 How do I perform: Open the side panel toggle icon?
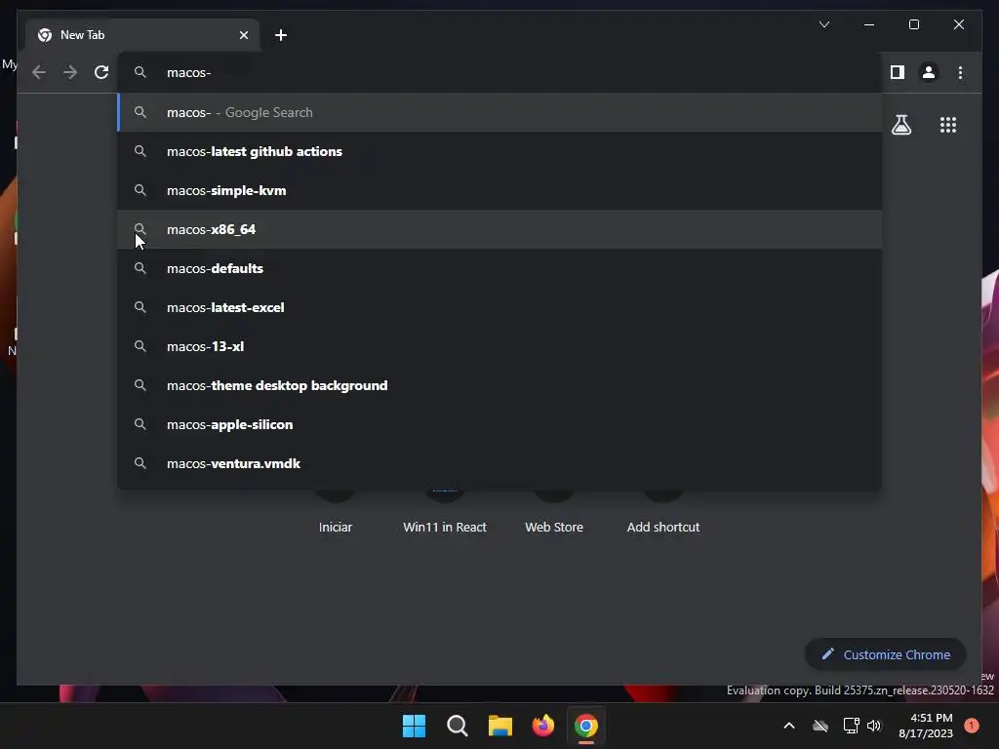(898, 72)
